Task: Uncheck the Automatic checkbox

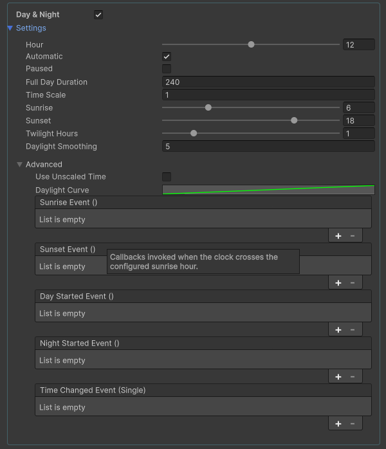Action: [167, 57]
